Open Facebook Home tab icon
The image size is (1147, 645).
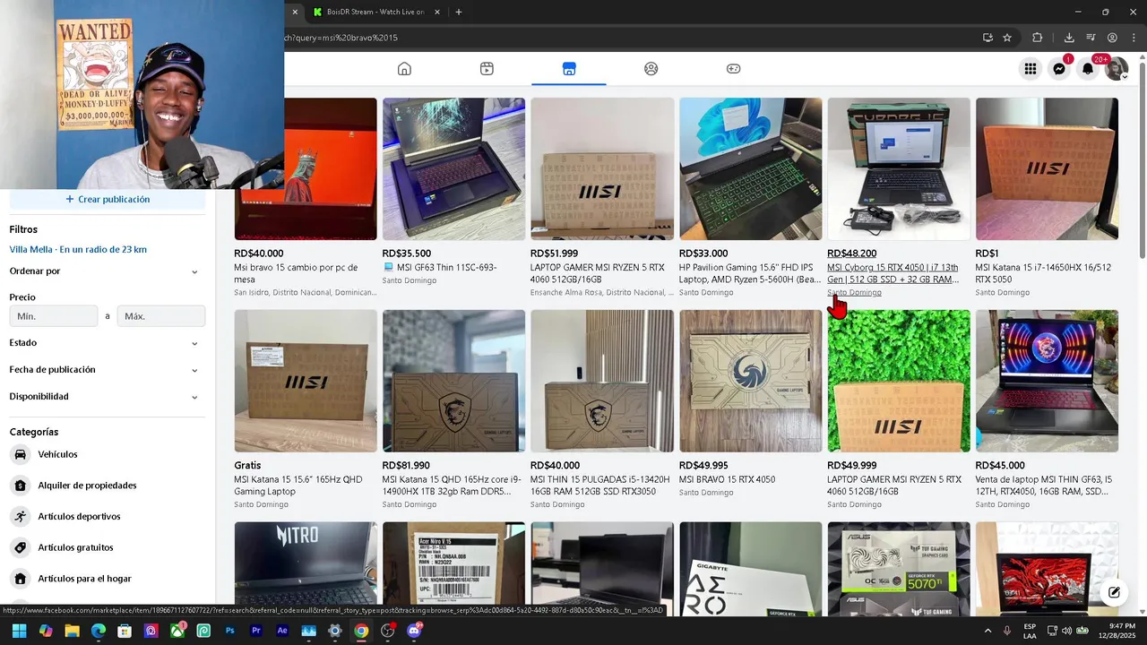click(404, 69)
